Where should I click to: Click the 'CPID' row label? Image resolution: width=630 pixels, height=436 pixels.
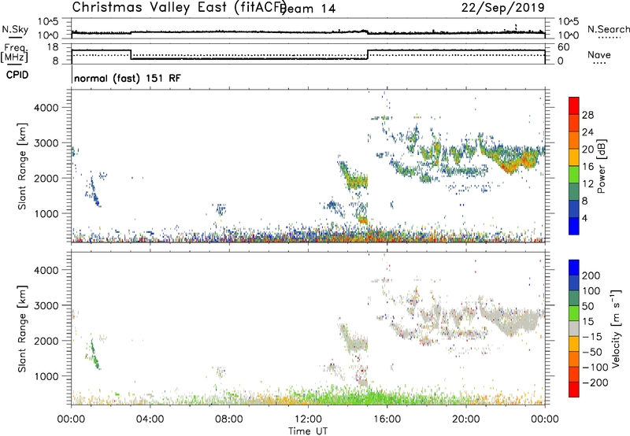pos(17,75)
